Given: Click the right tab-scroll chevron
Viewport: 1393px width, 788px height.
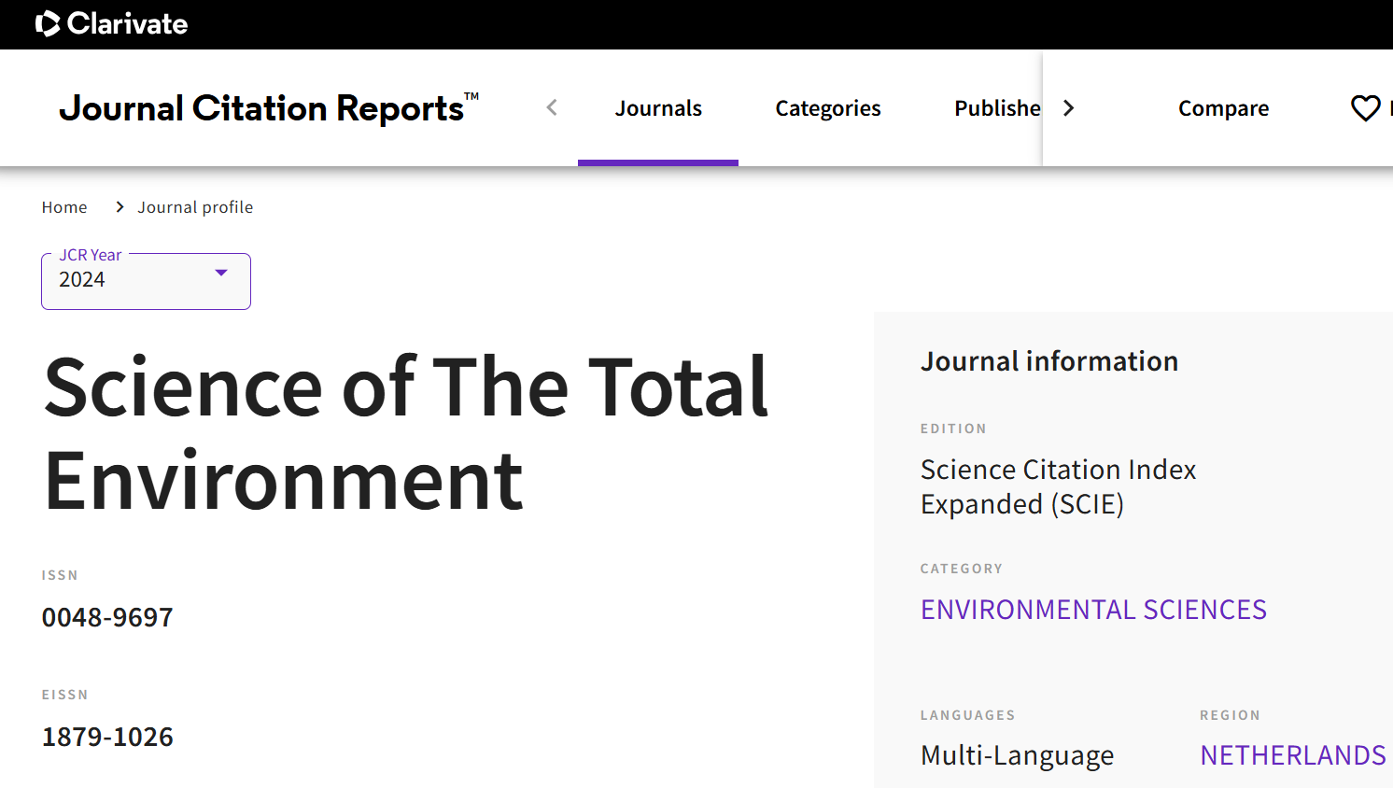Looking at the screenshot, I should (1069, 108).
